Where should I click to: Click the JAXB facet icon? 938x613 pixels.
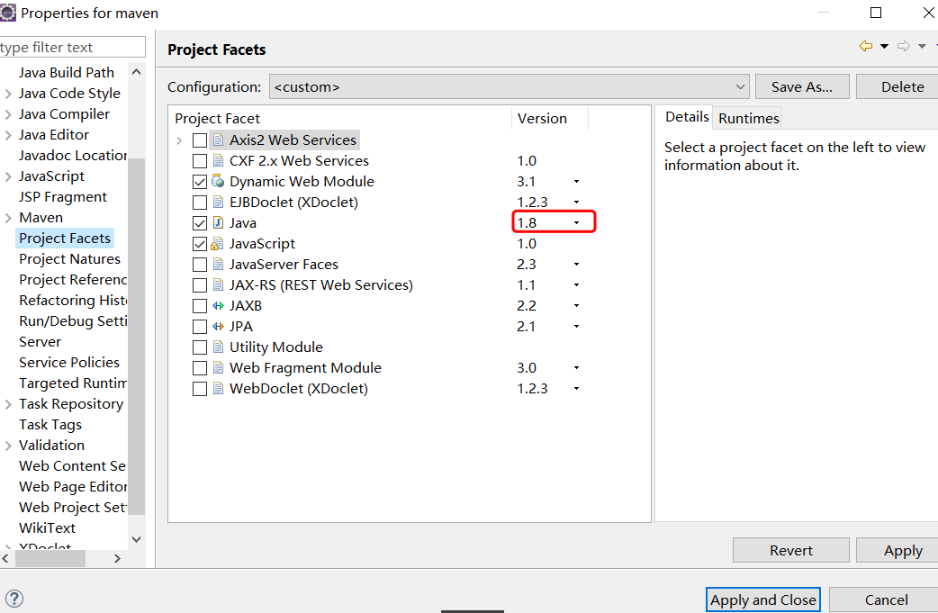click(218, 306)
